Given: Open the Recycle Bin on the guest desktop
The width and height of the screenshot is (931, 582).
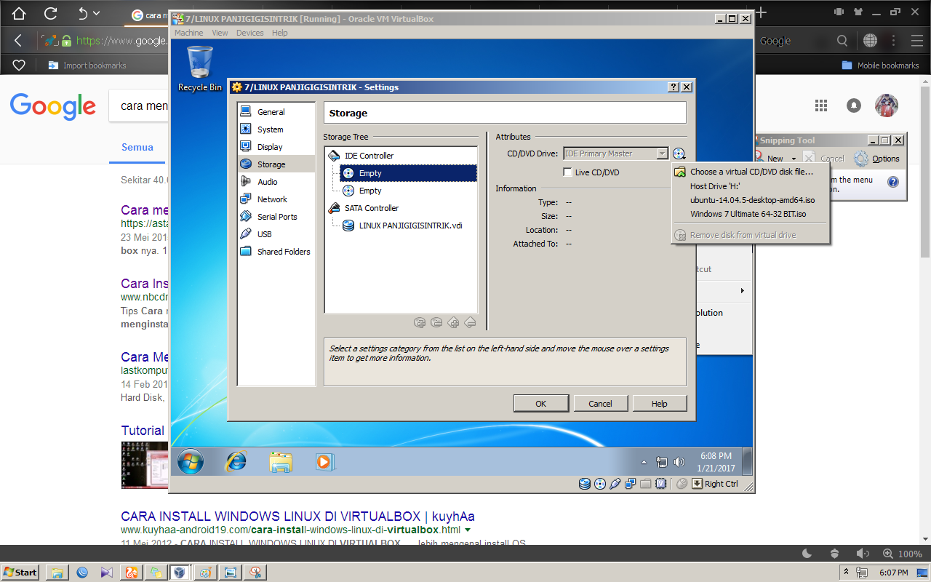Looking at the screenshot, I should [200, 68].
